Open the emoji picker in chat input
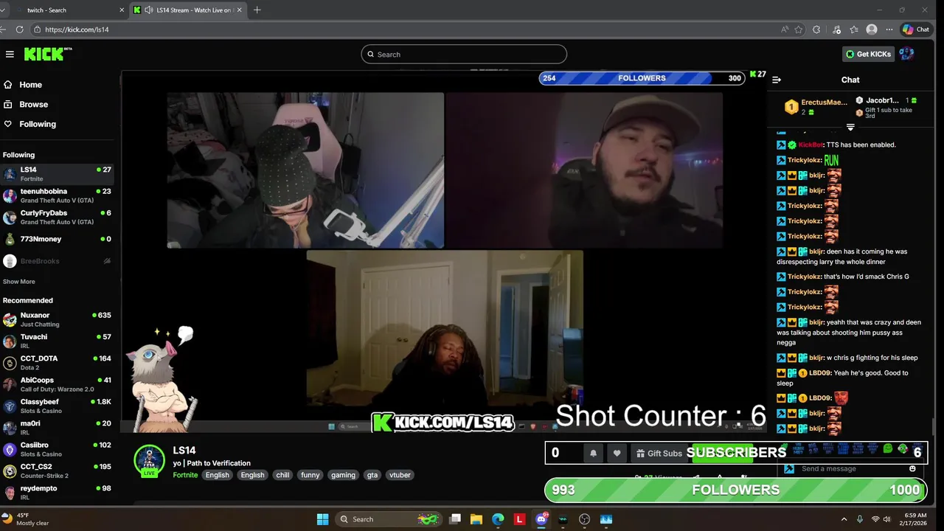 912,469
